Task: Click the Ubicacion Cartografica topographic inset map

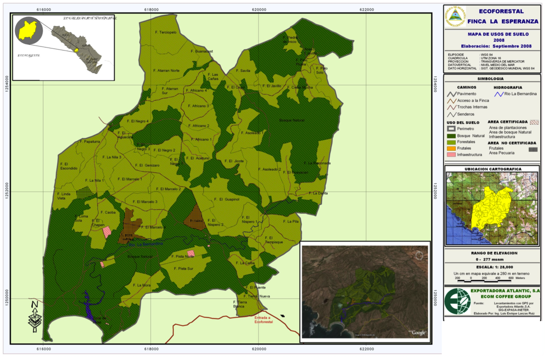Action: [x=492, y=208]
